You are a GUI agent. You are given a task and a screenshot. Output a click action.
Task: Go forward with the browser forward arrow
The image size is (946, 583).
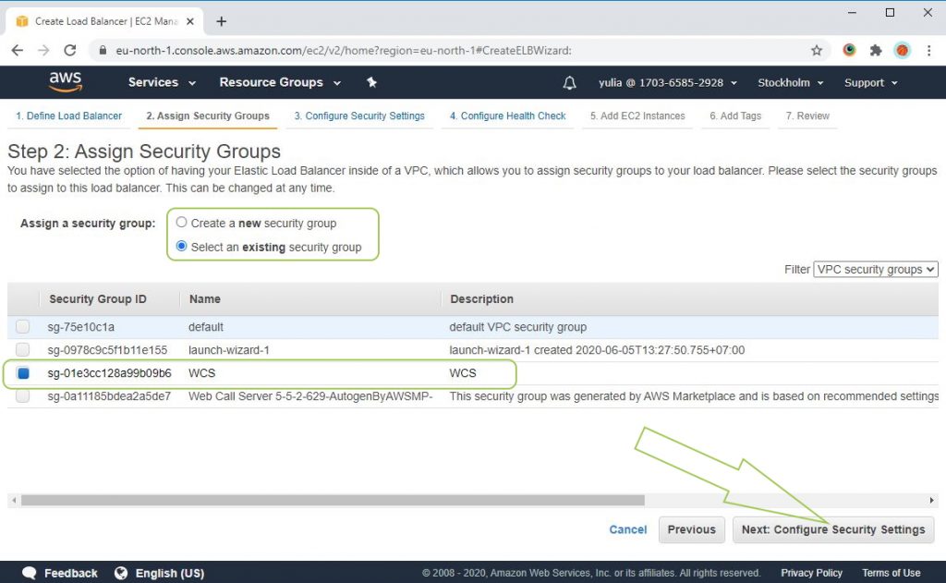coord(43,50)
